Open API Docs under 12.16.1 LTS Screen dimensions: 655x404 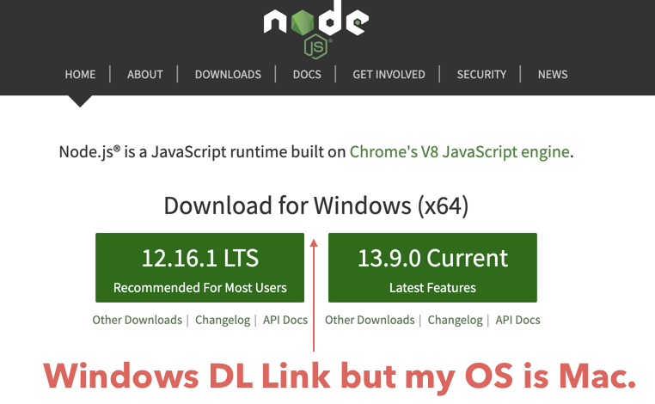[285, 320]
